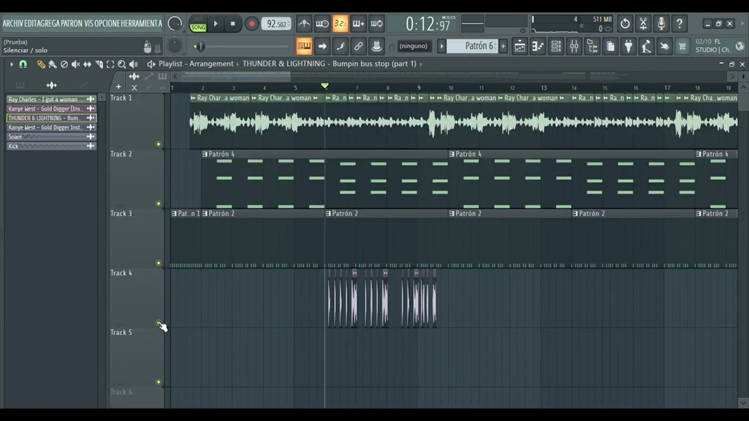
Task: Open the playlist menu arrow at far left
Action: pos(11,64)
